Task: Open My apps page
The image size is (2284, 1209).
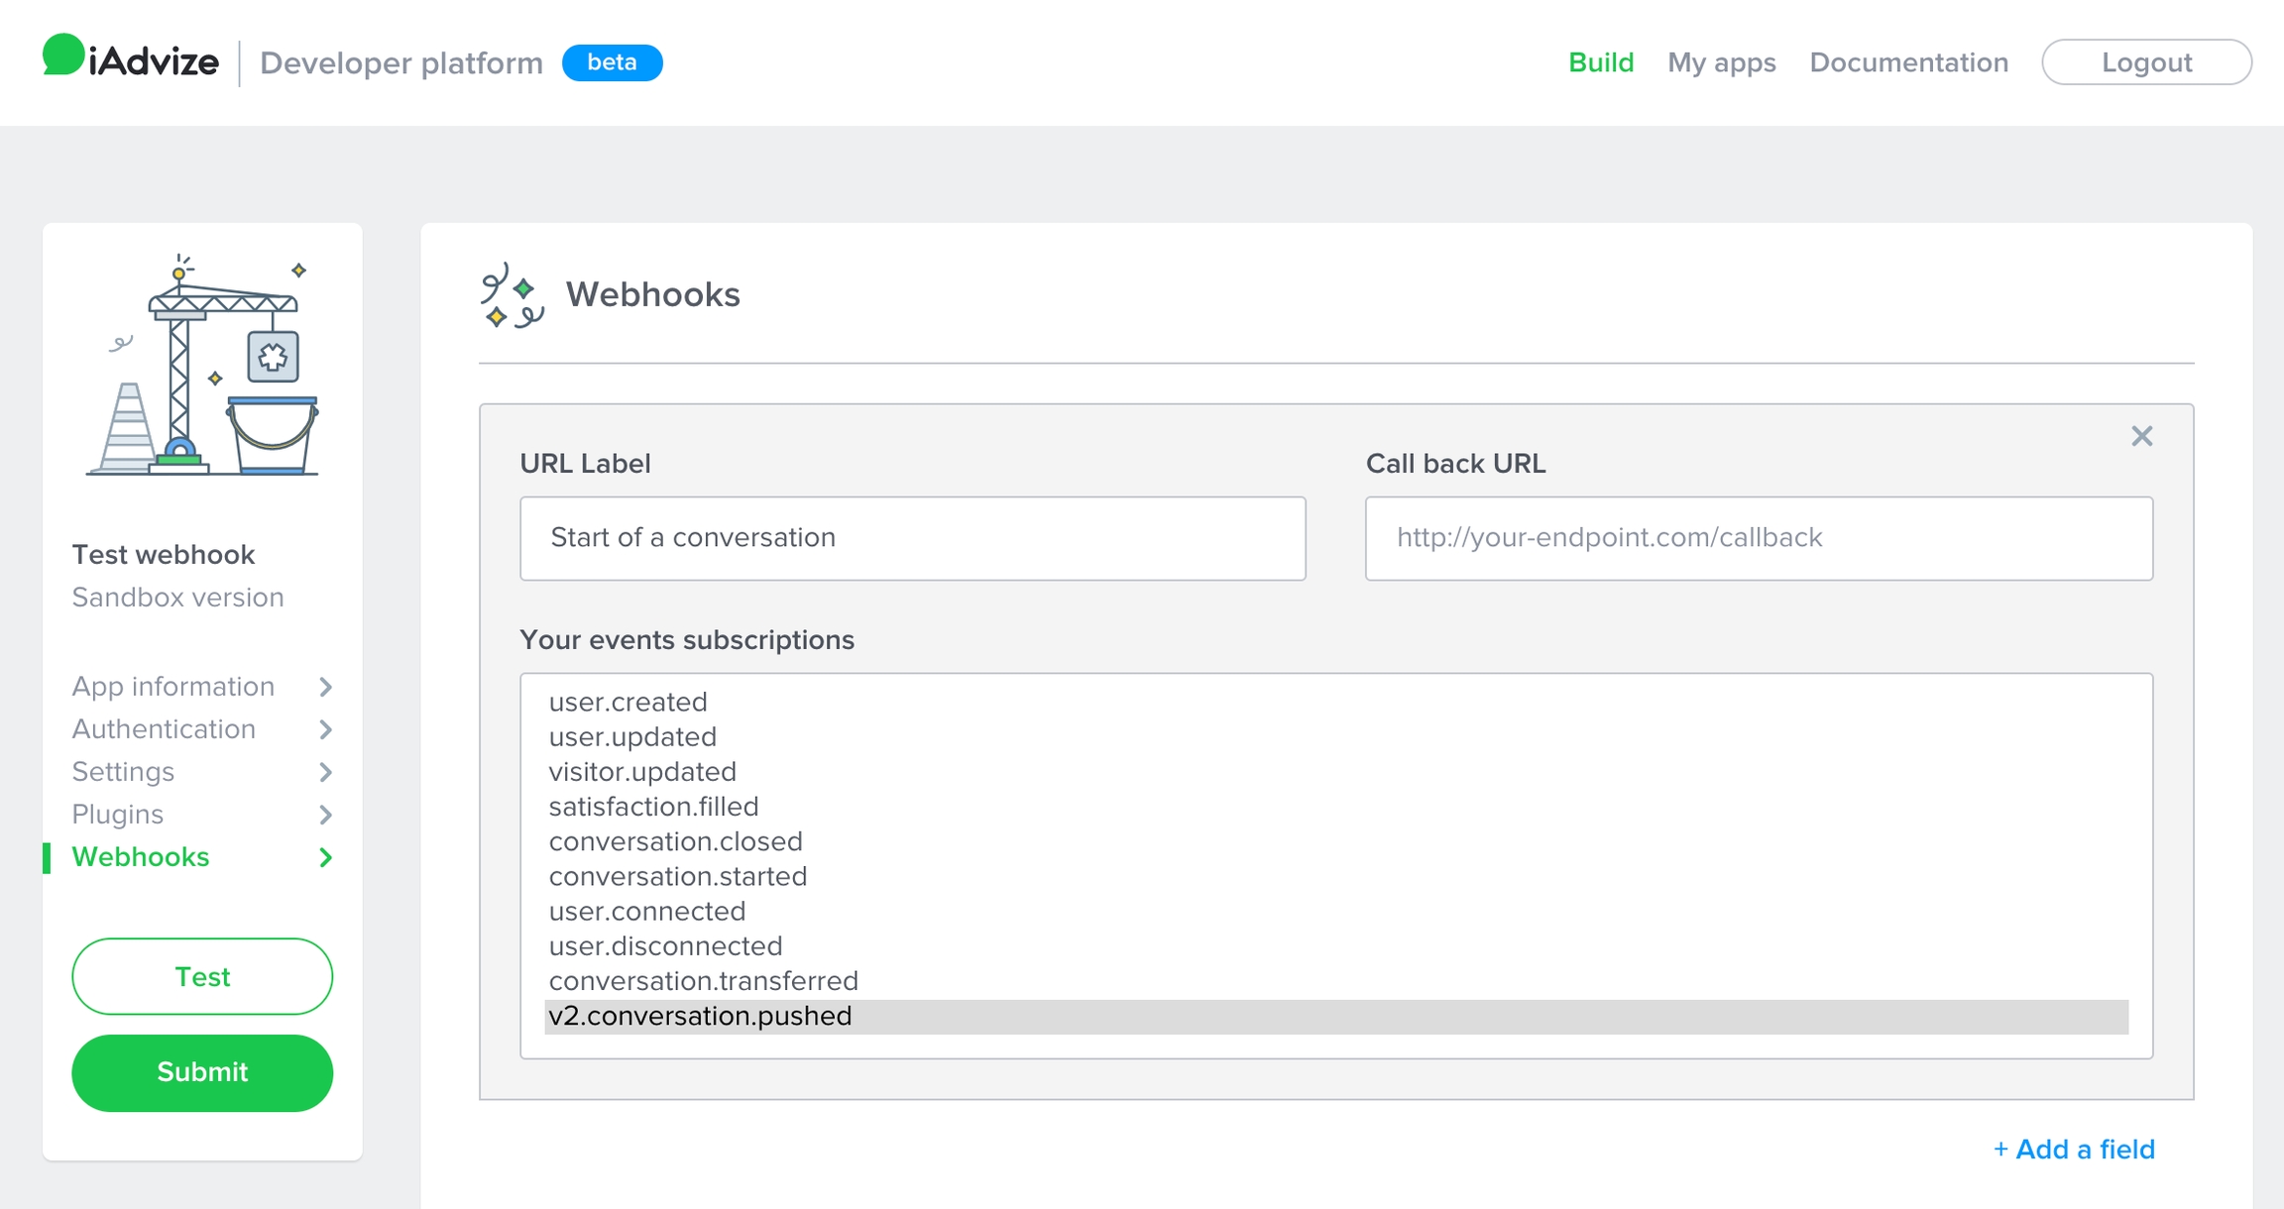Action: tap(1721, 62)
